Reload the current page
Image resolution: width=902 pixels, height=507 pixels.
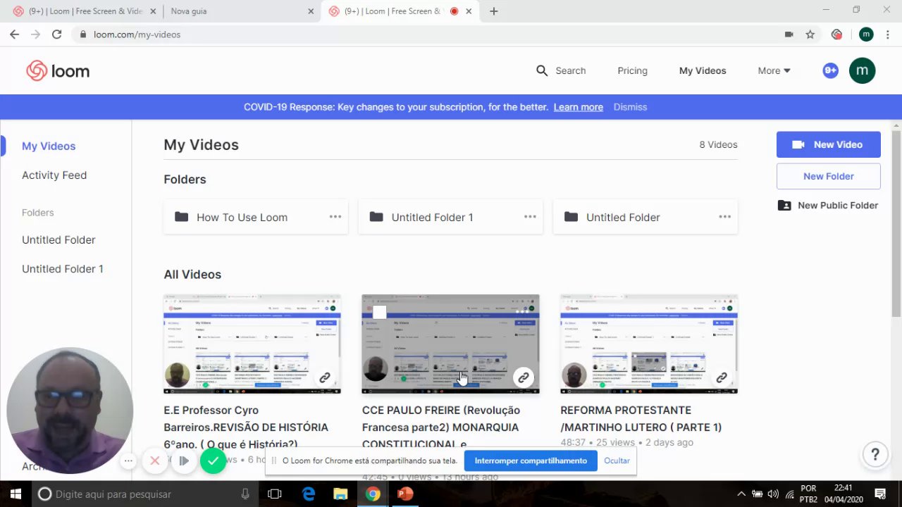coord(56,34)
